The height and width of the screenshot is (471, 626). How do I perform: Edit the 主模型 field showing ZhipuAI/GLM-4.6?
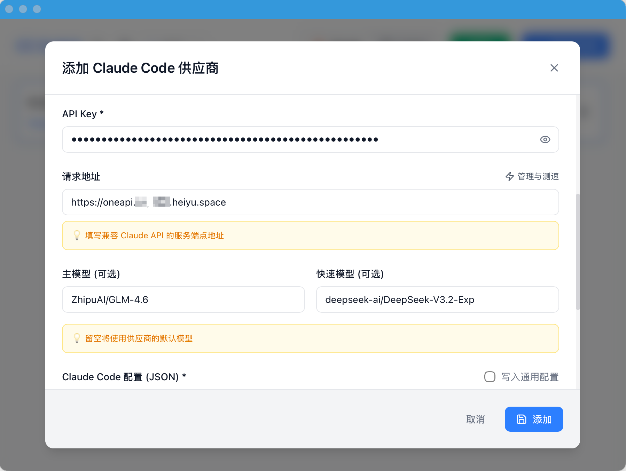[x=183, y=300]
